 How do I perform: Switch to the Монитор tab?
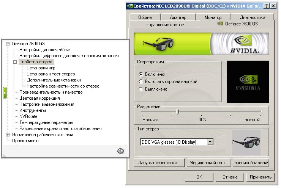[213, 17]
